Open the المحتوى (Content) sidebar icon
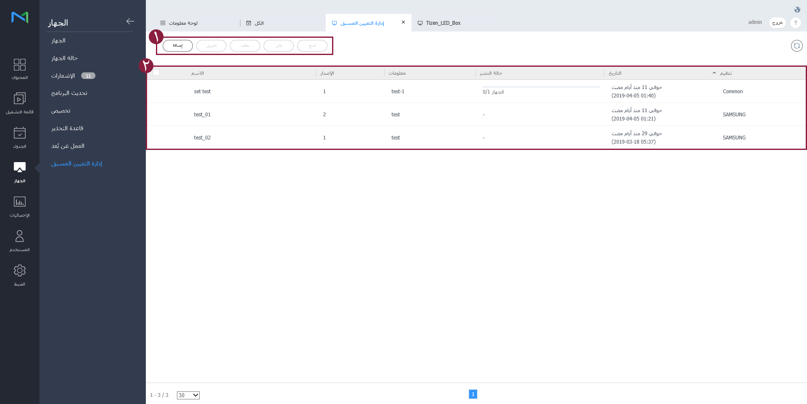 [x=20, y=69]
